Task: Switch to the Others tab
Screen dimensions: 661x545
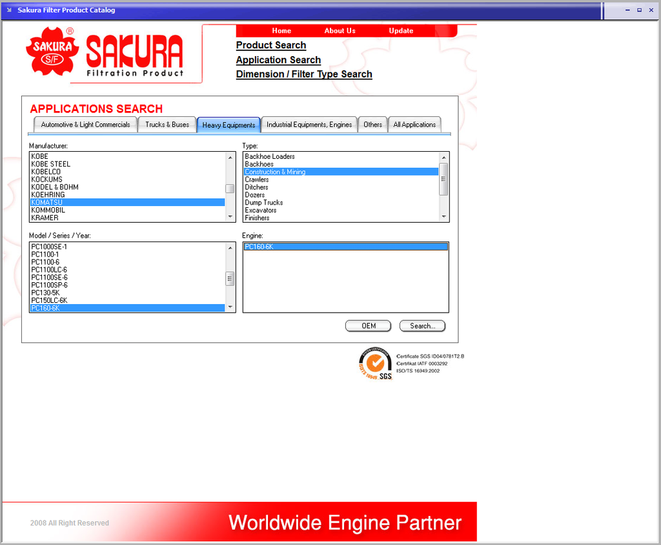Action: [372, 125]
